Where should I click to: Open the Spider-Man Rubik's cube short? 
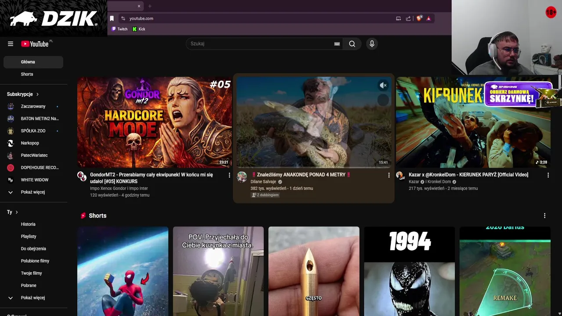122,271
